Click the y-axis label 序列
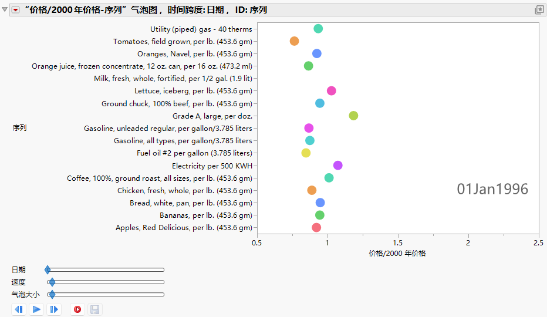The image size is (547, 317). (x=19, y=128)
